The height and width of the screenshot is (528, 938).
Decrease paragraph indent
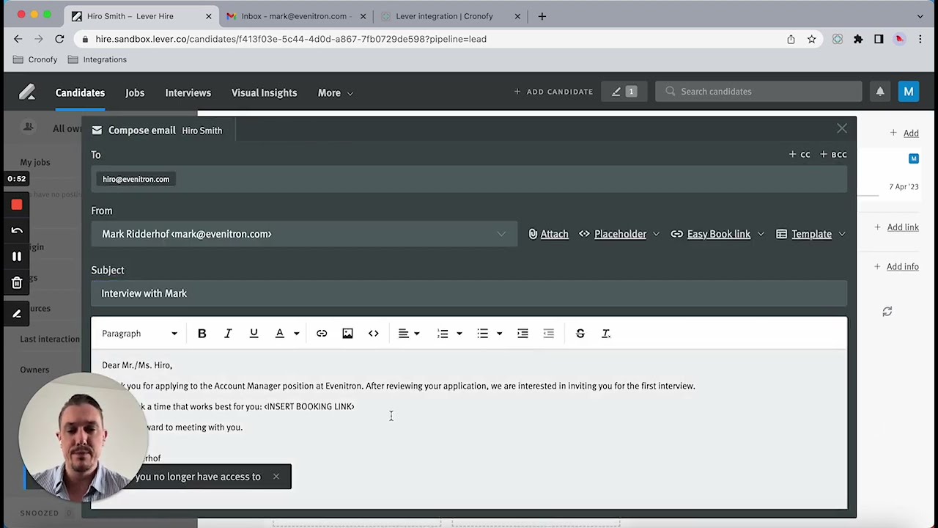[549, 334]
